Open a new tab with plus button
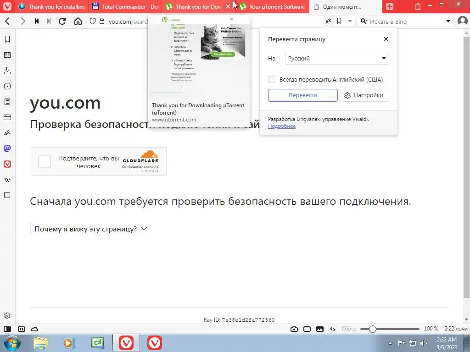Viewport: 470px width, 352px height. coord(390,6)
